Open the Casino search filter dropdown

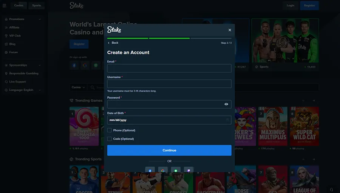[x=78, y=87]
